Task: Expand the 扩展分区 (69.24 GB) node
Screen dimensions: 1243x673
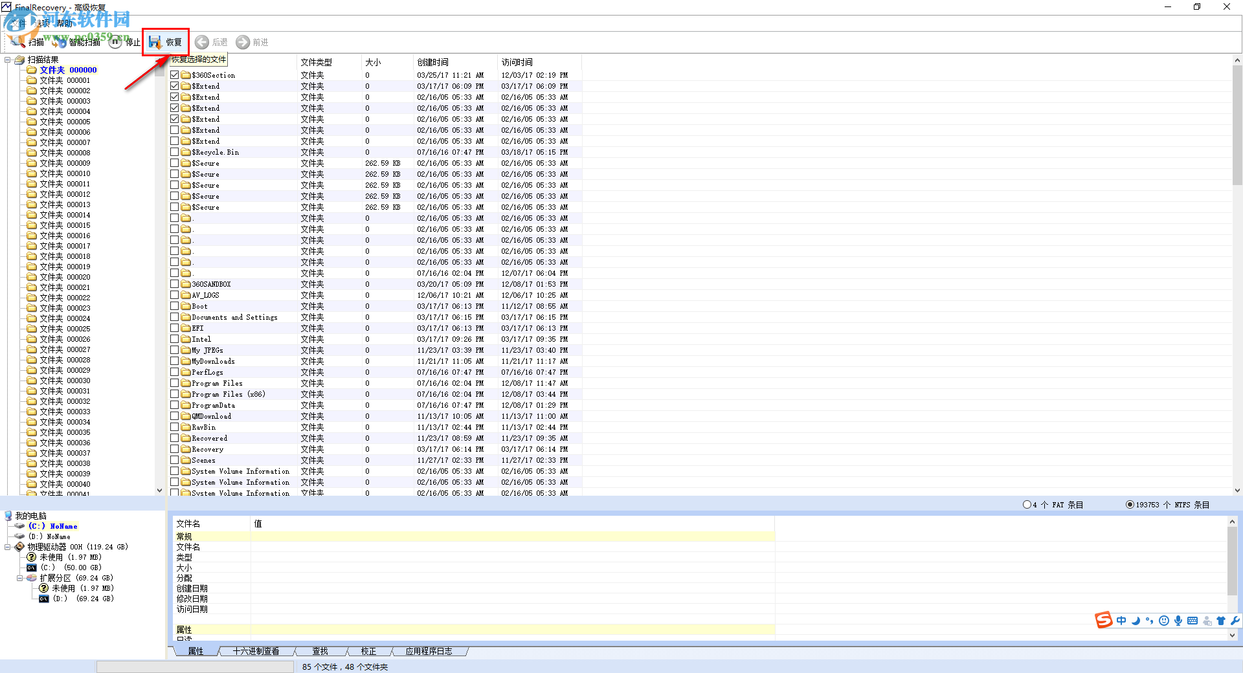Action: [x=20, y=578]
